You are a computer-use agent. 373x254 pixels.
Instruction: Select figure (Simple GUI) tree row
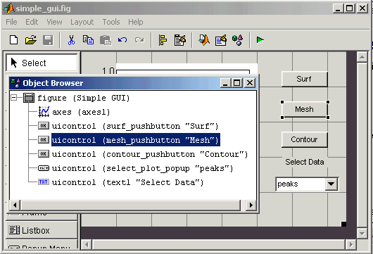click(x=84, y=98)
